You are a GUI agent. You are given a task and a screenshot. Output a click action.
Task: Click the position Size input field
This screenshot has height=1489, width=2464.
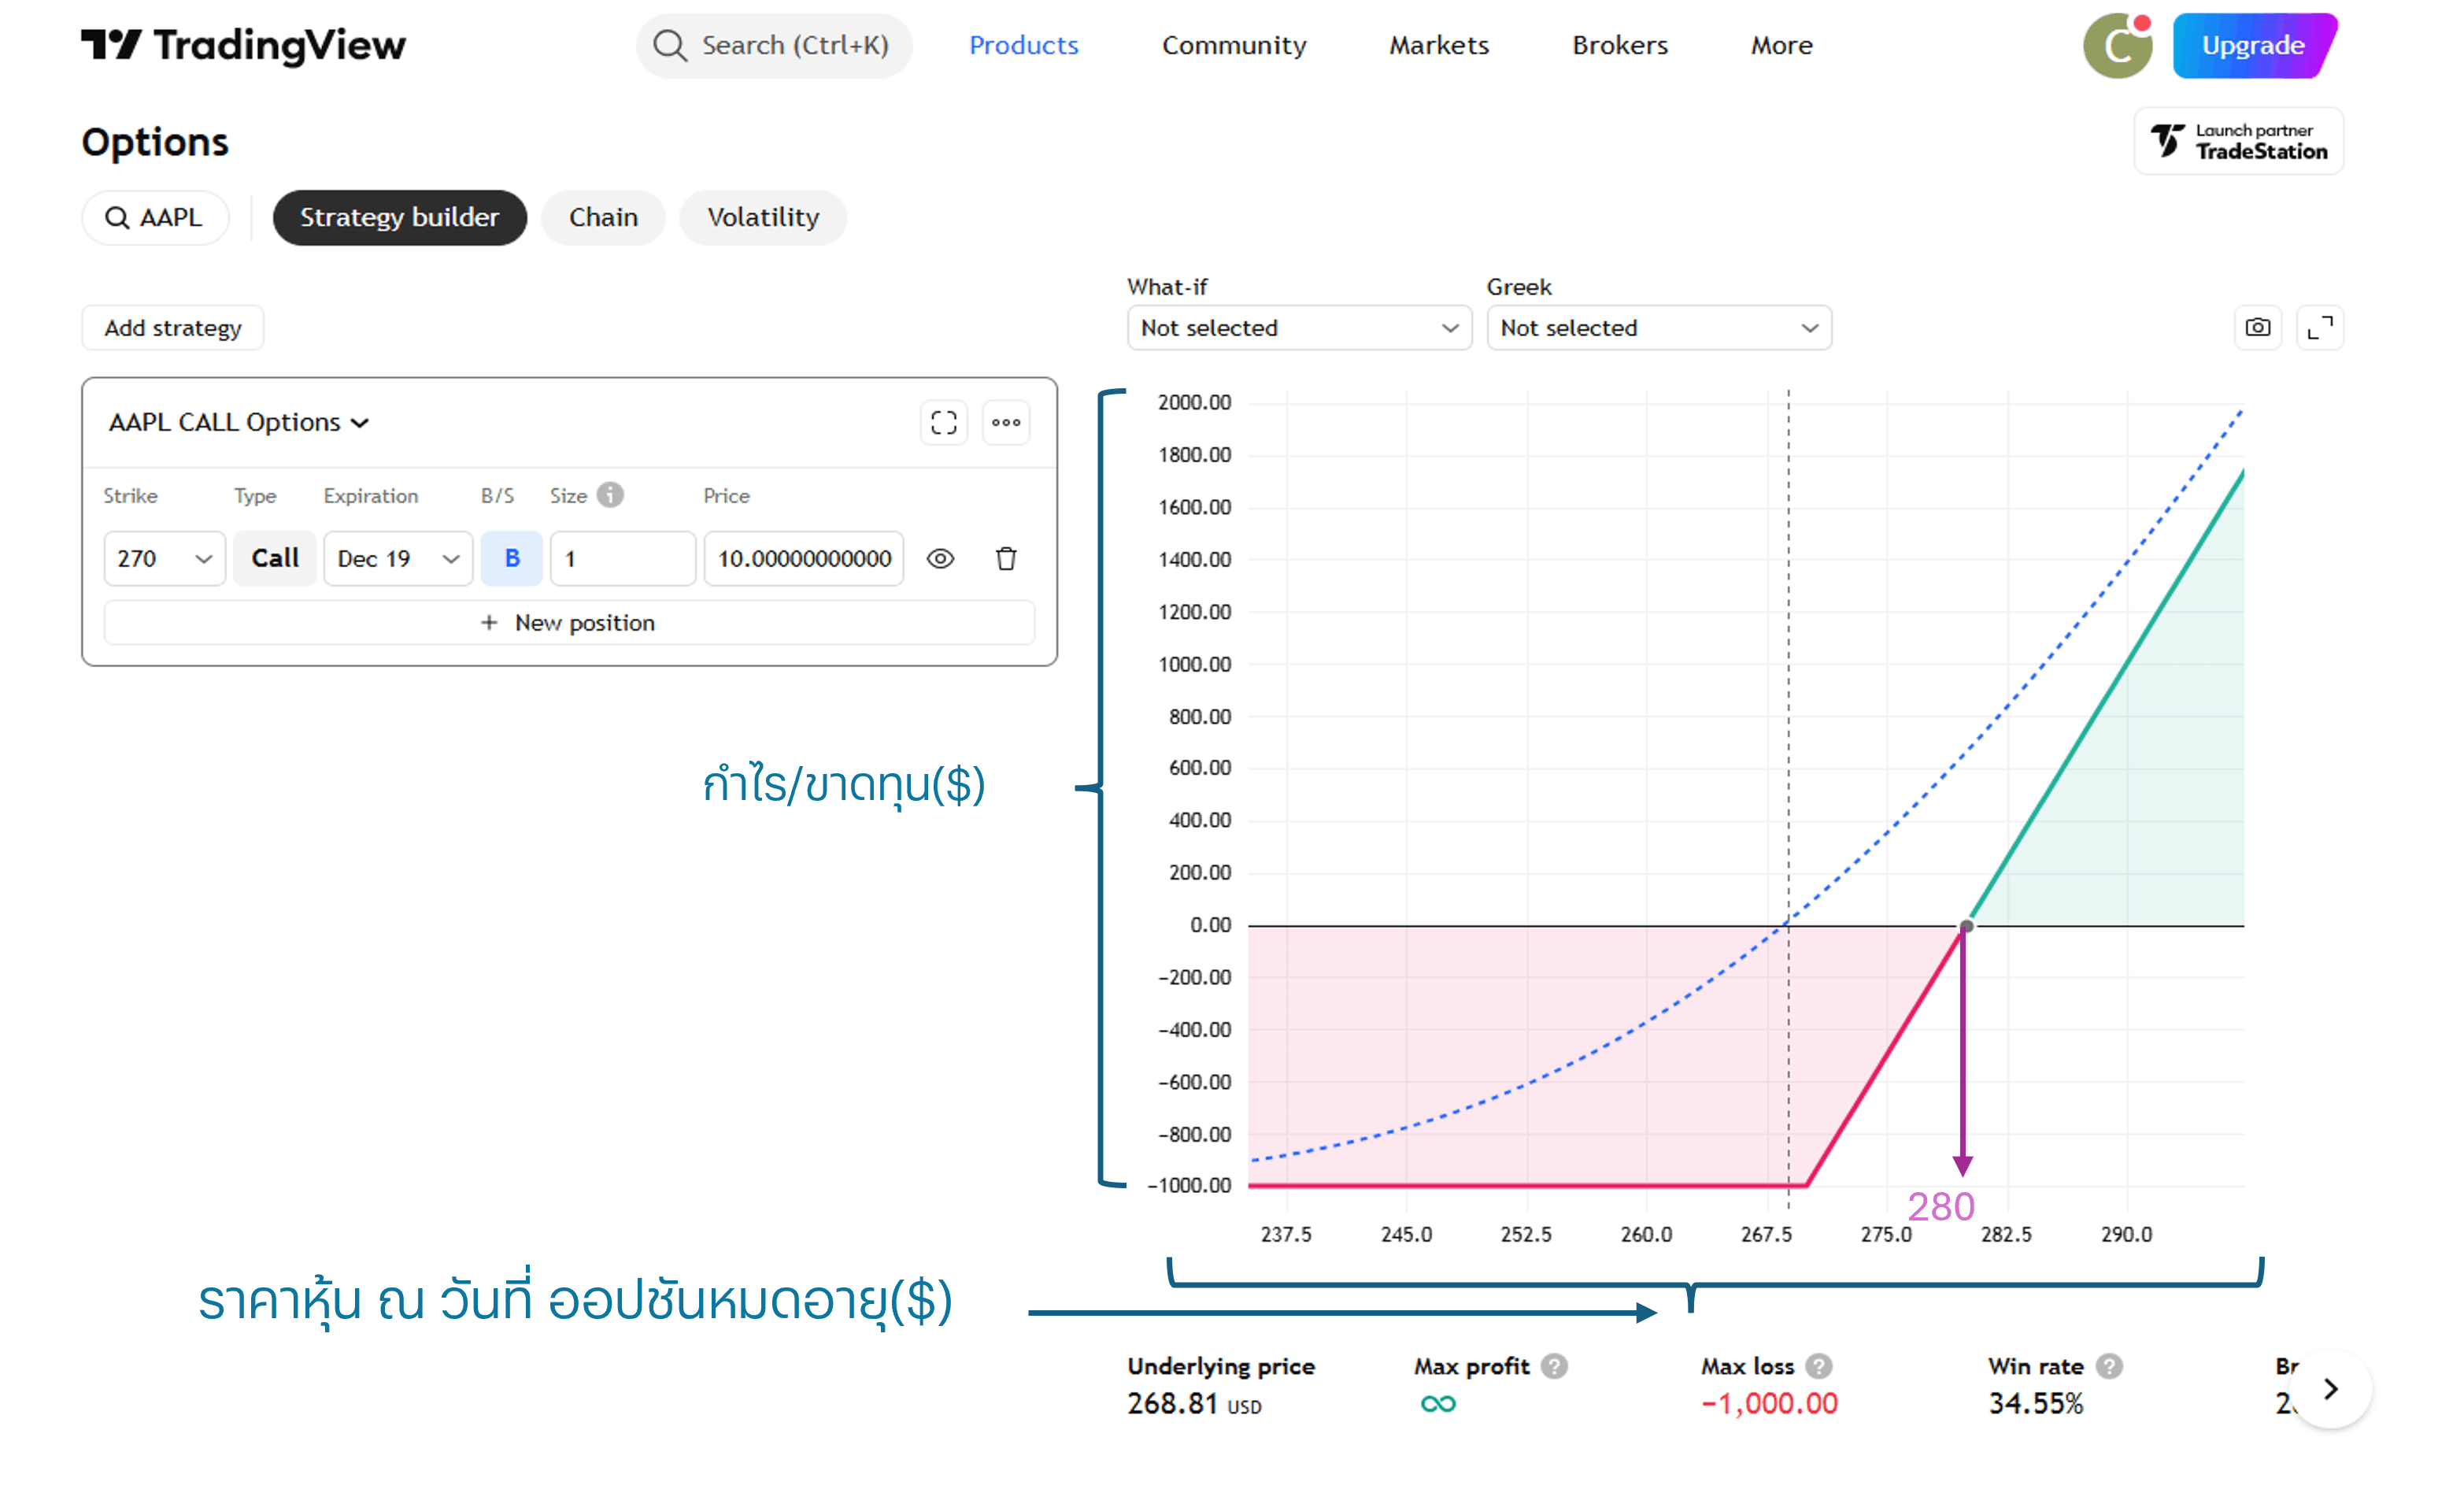622,558
